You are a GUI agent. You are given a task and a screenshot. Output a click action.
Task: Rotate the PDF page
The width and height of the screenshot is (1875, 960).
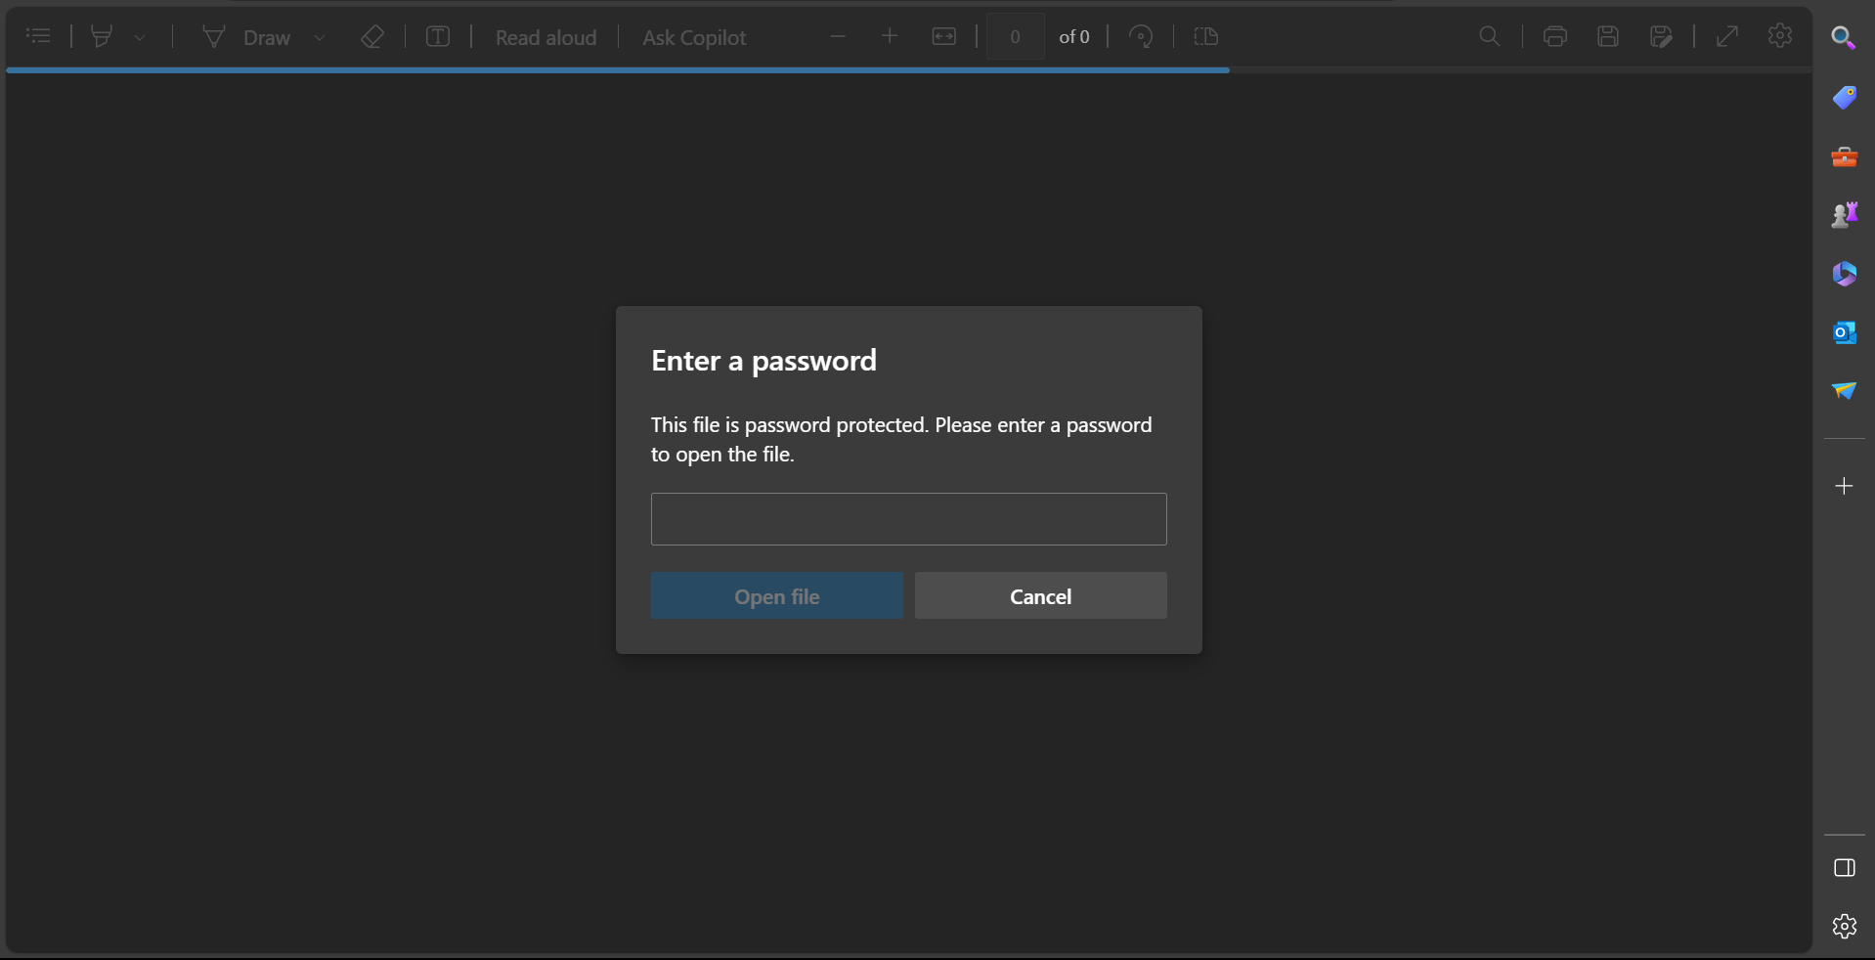(1141, 37)
